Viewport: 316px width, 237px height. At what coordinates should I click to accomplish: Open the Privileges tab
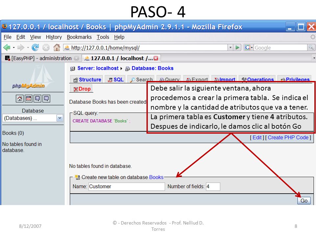(x=295, y=79)
